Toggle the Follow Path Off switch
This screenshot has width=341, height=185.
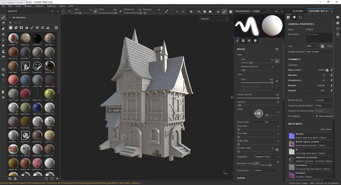coord(266,122)
